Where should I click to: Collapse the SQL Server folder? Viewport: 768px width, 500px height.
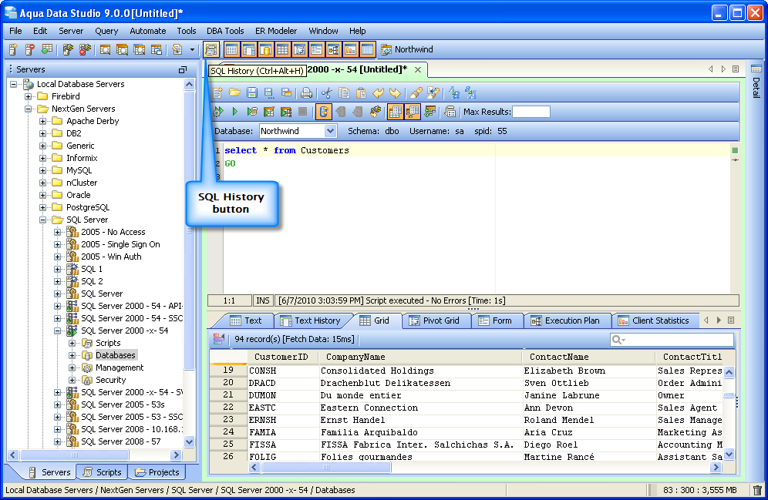tap(43, 220)
